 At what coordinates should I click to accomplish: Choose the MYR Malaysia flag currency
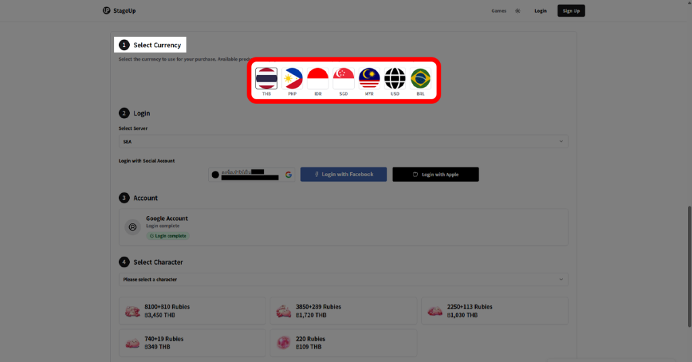[369, 79]
